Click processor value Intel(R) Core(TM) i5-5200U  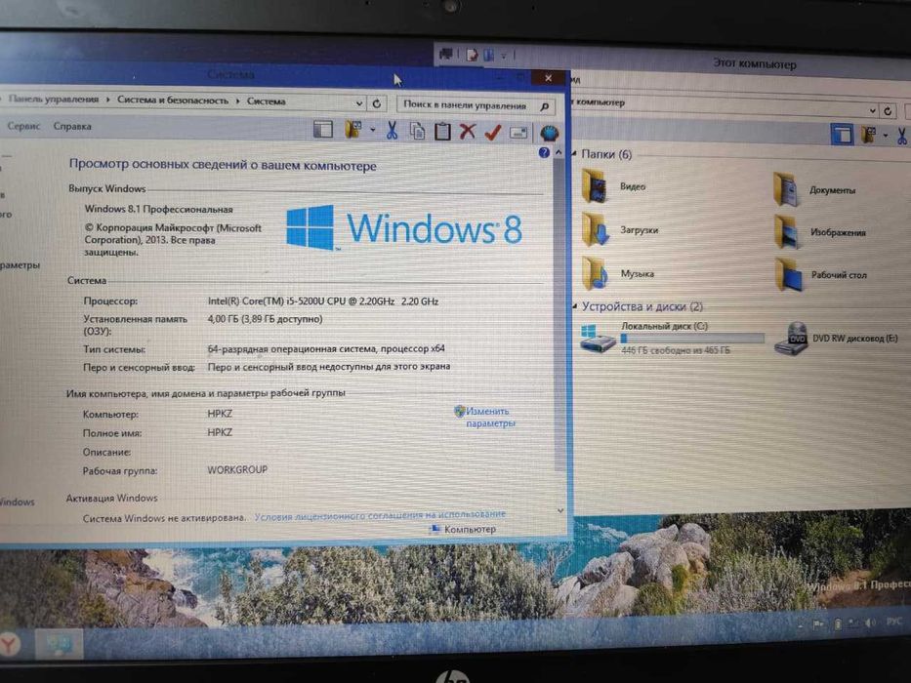coord(323,301)
